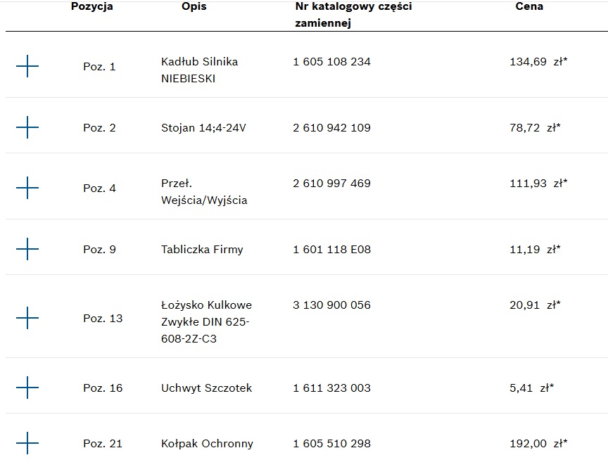Click part number 1 611 323 003
This screenshot has height=467, width=608.
coord(331,388)
